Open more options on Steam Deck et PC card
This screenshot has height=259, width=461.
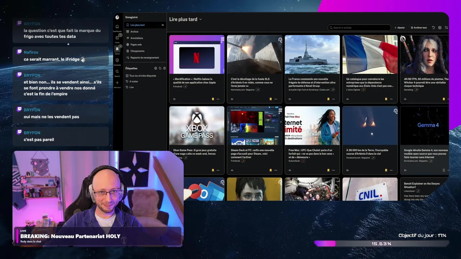276,170
